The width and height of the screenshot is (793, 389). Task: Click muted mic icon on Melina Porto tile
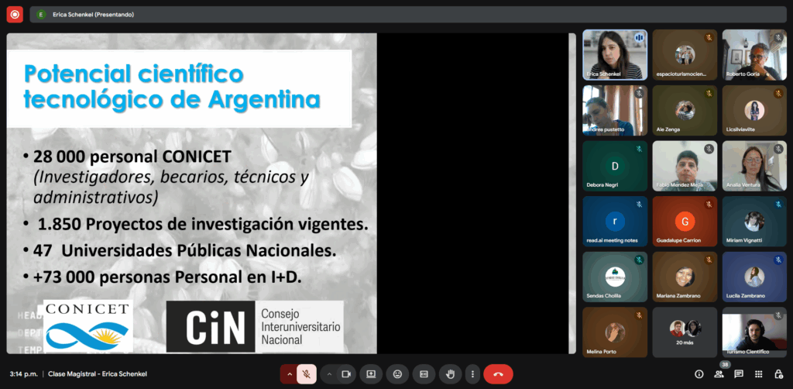coord(639,315)
